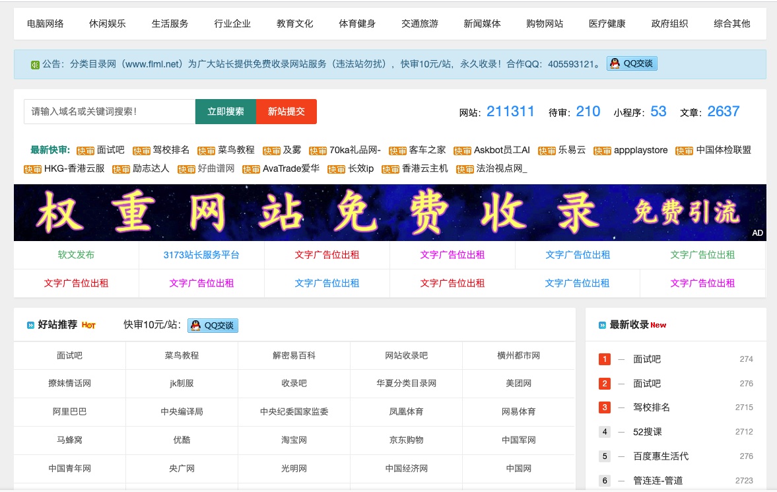This screenshot has width=777, height=492.
Task: Open the 华夏分类目录网 link
Action: pyautogui.click(x=407, y=384)
